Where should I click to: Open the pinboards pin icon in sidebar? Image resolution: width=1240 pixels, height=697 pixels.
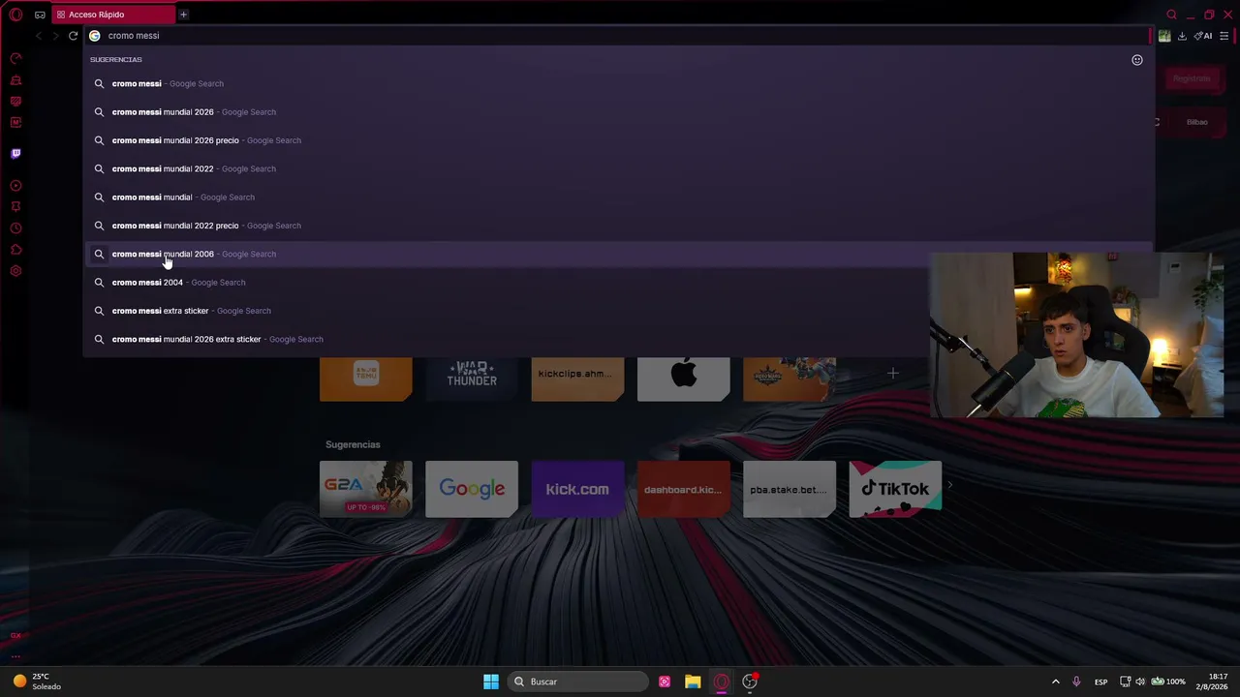click(15, 207)
